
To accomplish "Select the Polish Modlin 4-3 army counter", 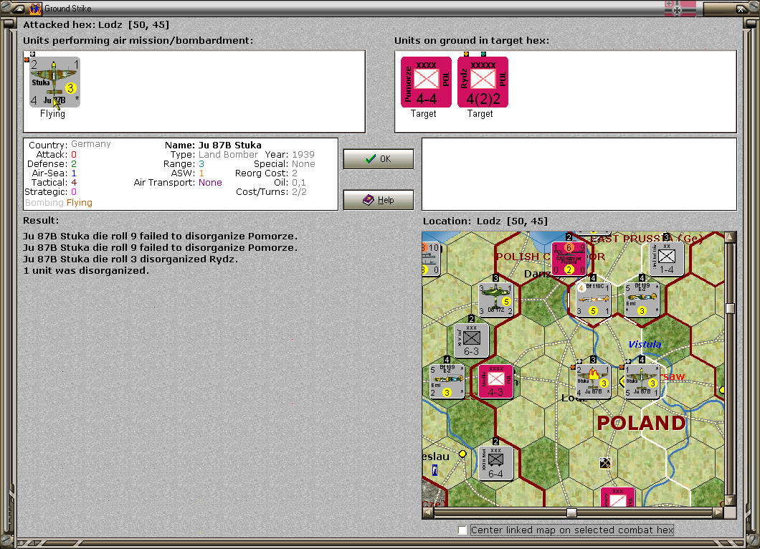I will pos(495,381).
